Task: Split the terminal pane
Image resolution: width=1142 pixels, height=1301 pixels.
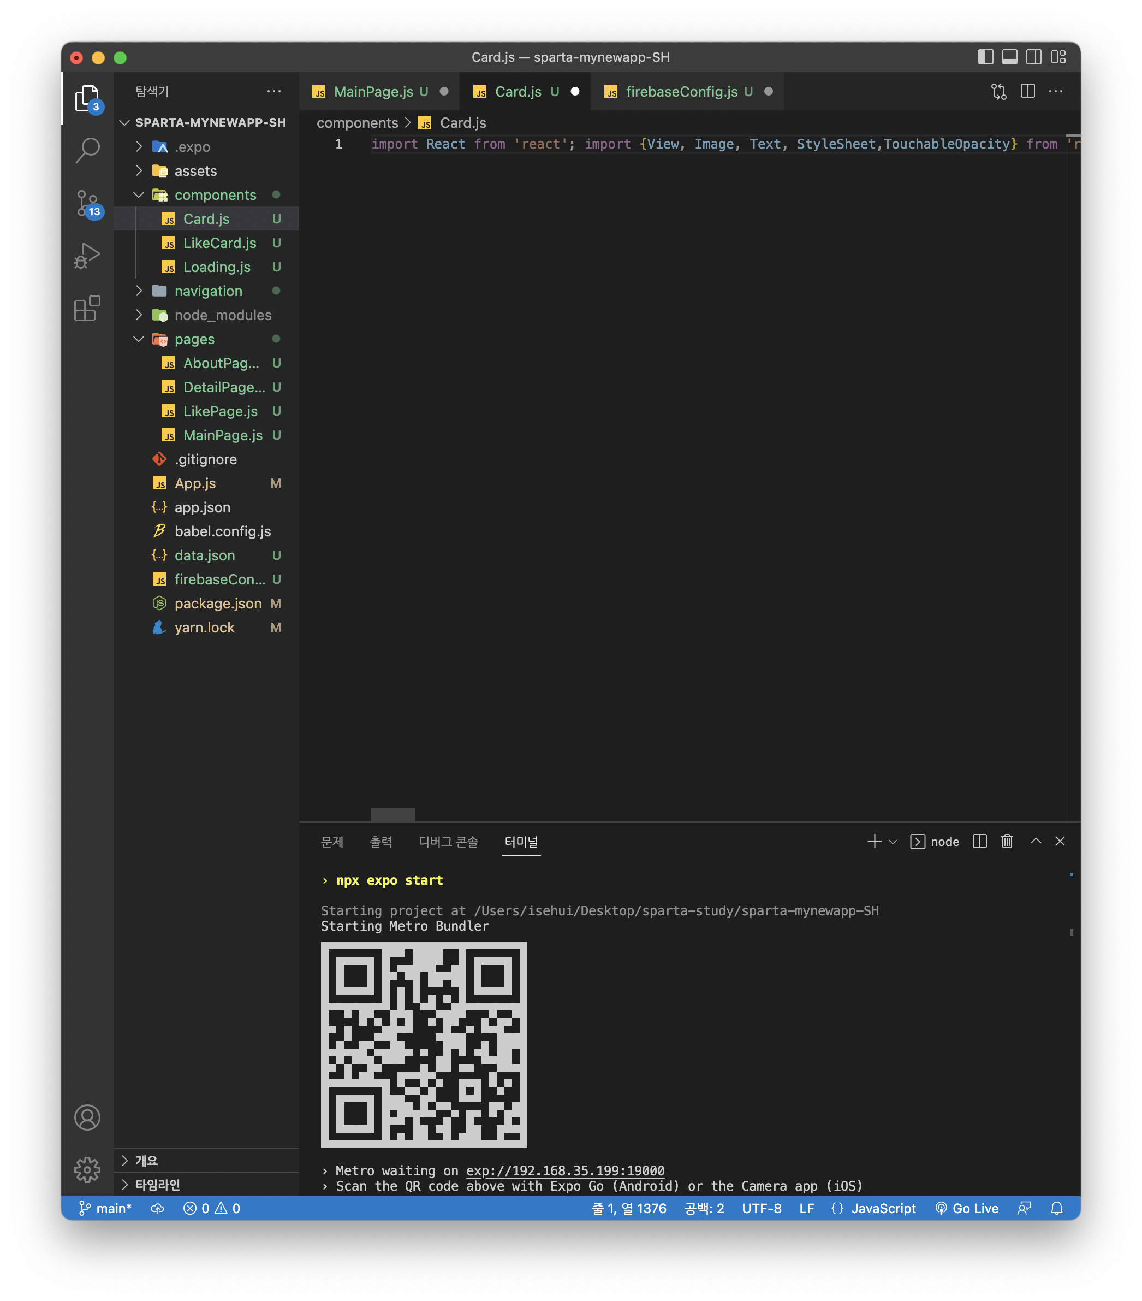Action: click(980, 842)
